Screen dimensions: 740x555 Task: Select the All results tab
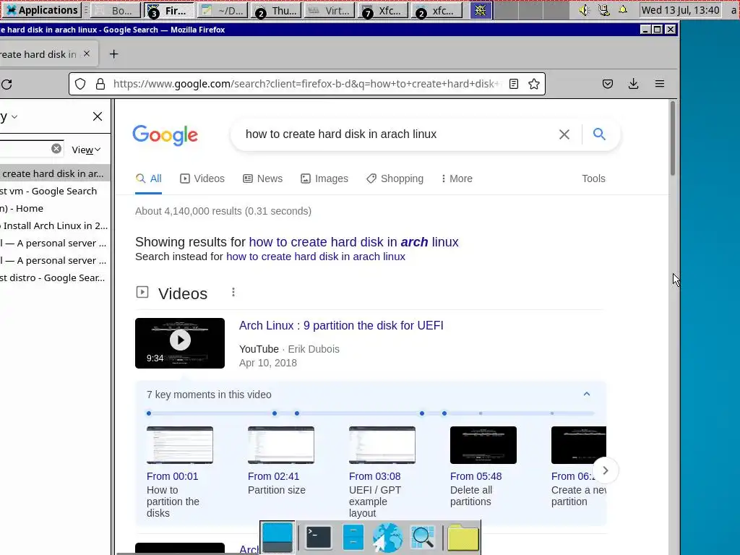(148, 178)
